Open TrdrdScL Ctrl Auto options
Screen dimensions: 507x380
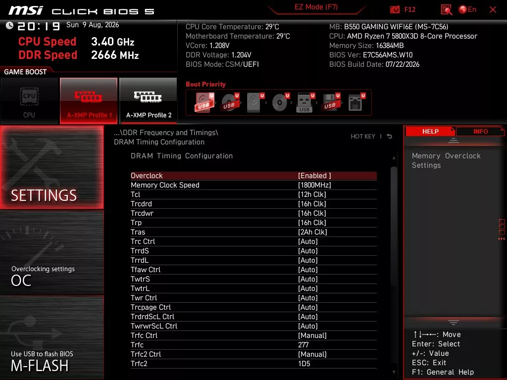click(x=253, y=316)
